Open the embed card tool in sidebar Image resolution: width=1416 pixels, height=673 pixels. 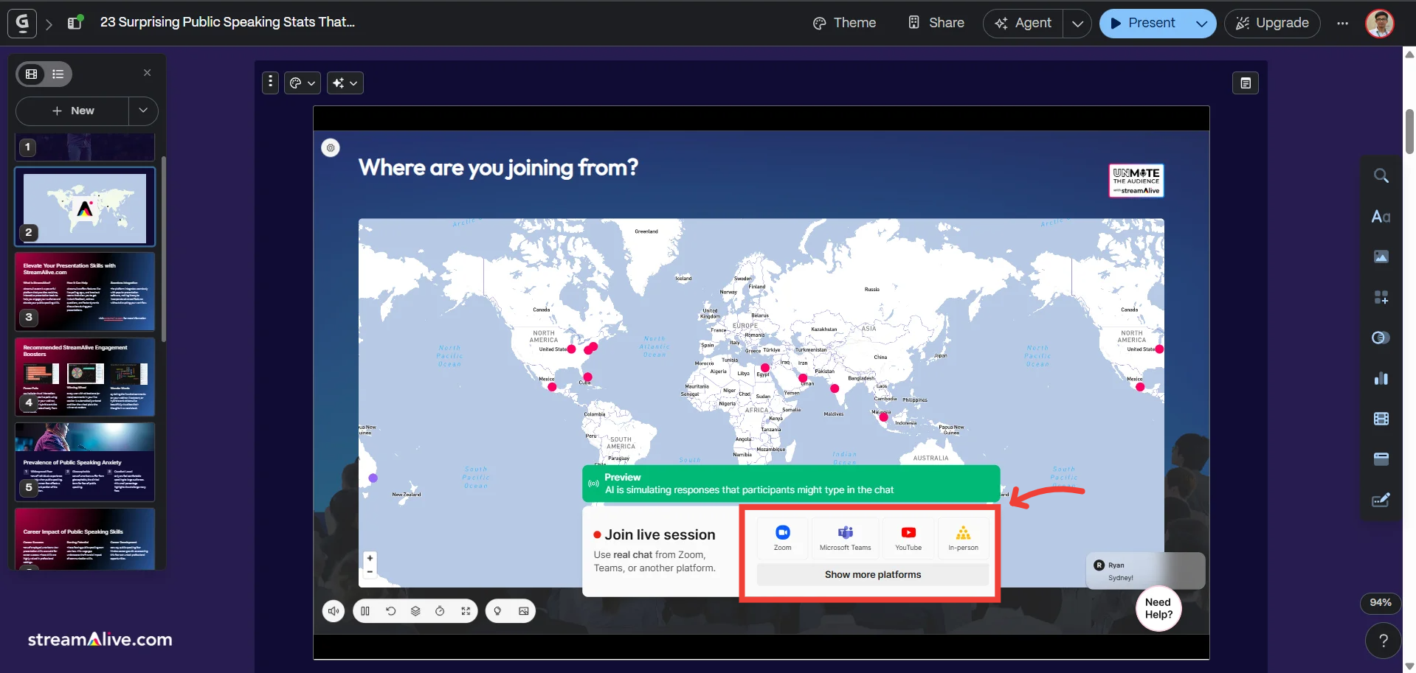click(x=1381, y=458)
